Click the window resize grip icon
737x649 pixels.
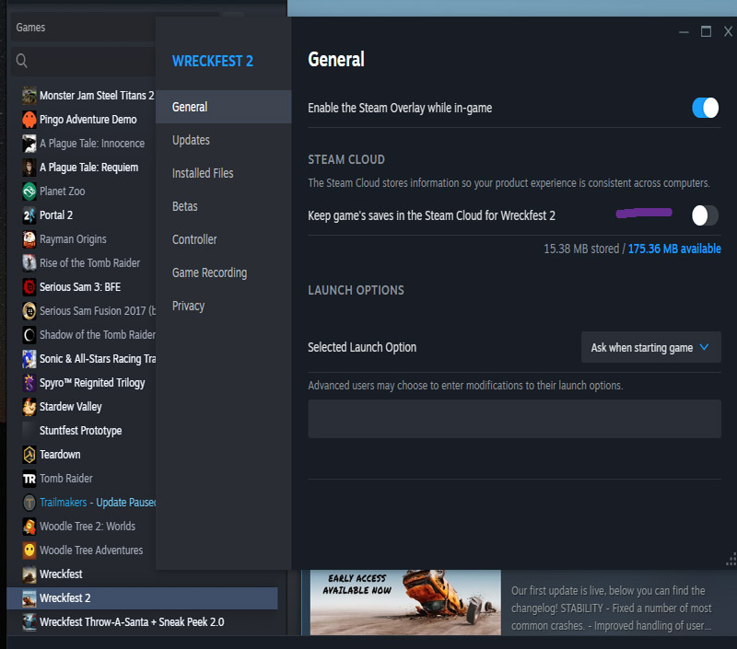click(731, 560)
